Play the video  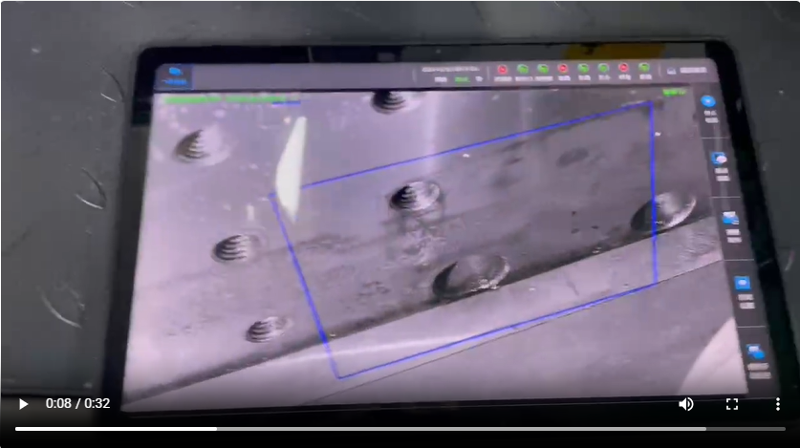[23, 404]
